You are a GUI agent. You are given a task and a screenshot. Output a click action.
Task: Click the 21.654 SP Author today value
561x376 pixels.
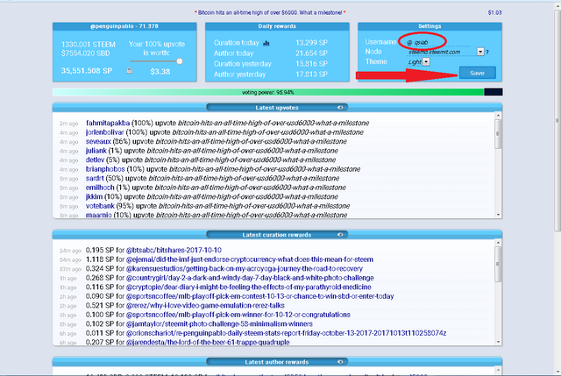click(311, 53)
